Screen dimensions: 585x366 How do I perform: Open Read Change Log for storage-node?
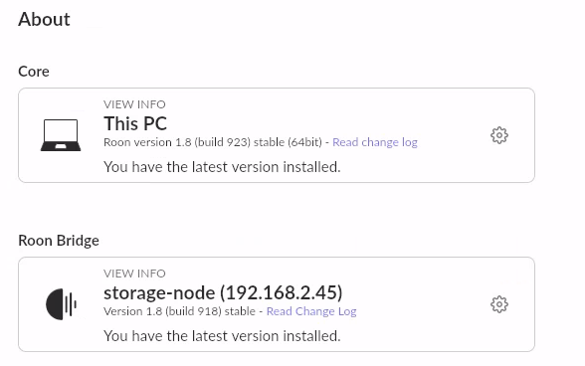click(x=311, y=311)
